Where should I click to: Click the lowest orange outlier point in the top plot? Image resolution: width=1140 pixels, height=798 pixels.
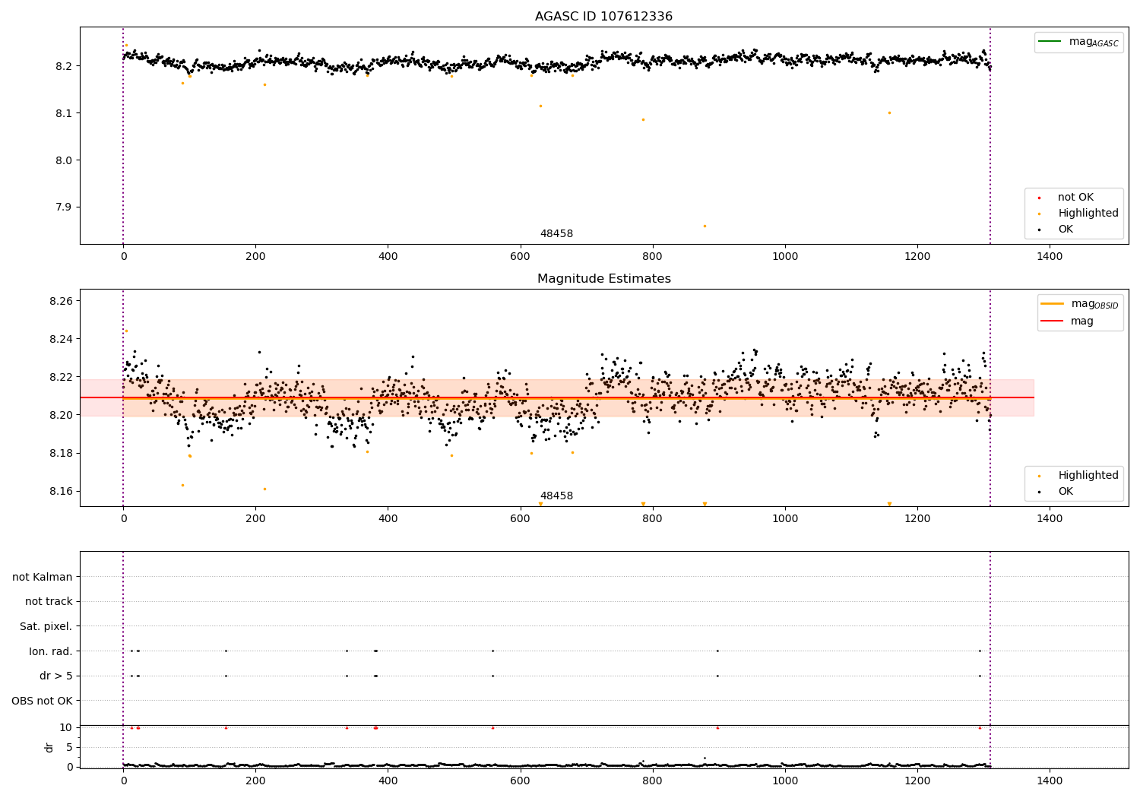(x=705, y=226)
